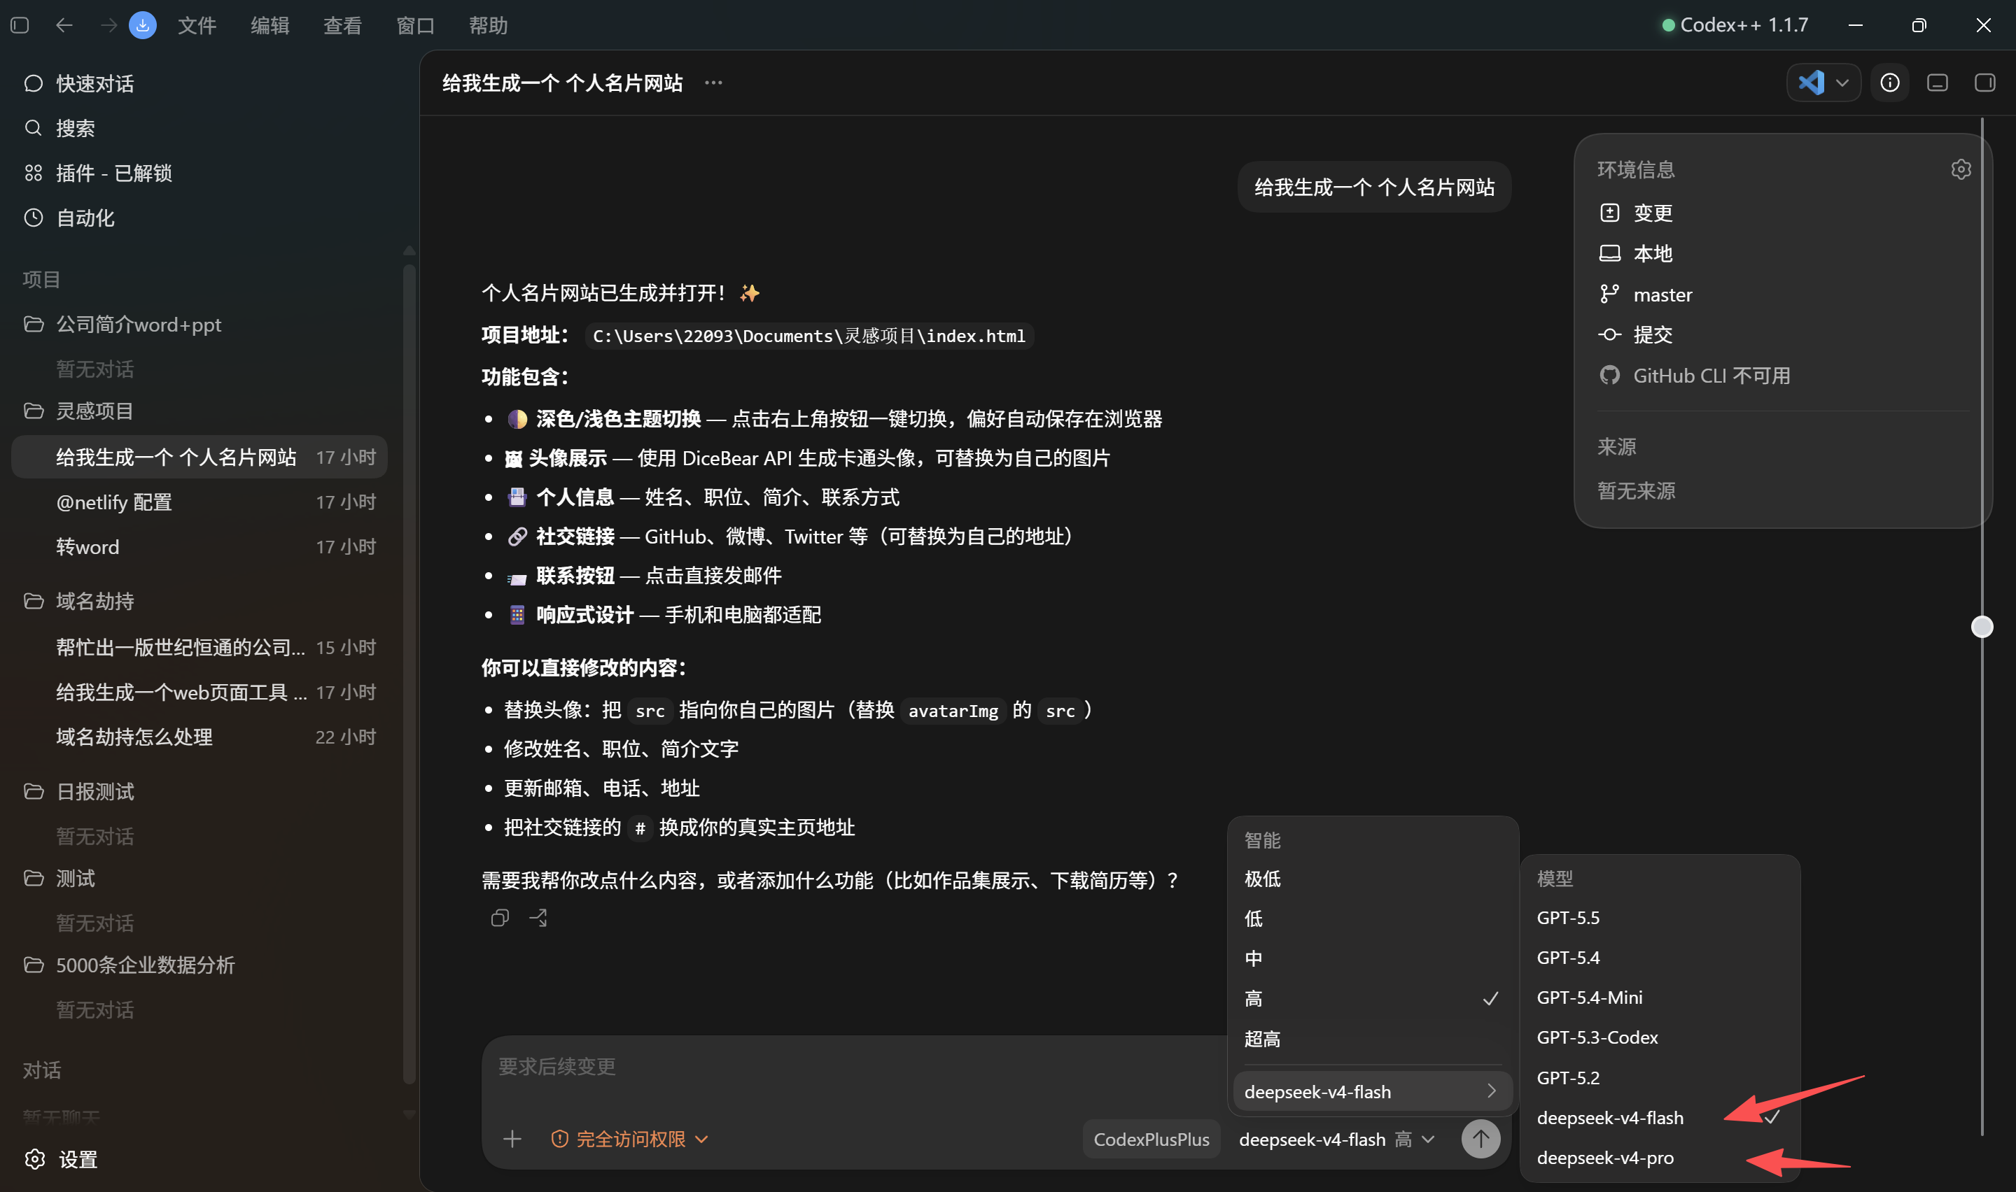Open environment settings gear icon

click(x=1961, y=169)
